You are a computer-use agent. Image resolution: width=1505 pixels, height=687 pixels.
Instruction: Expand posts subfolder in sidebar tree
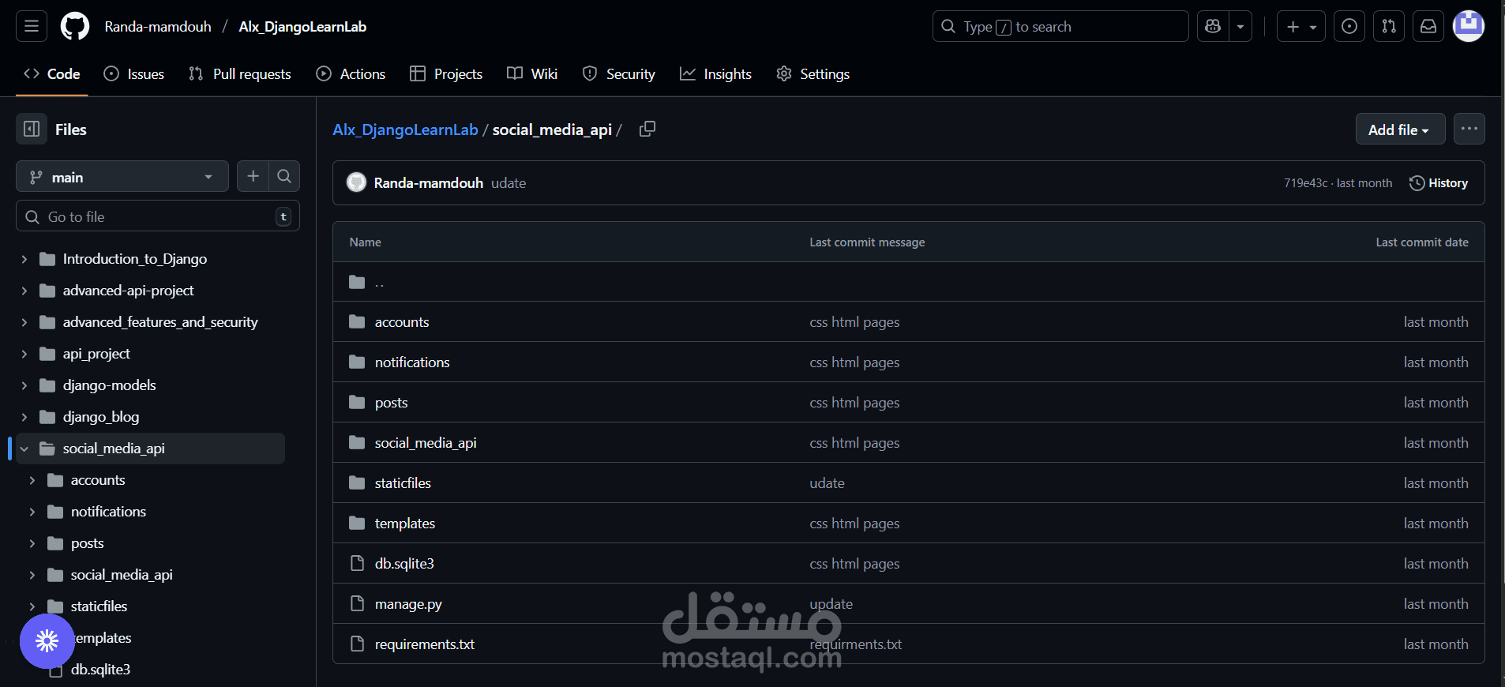pos(32,543)
